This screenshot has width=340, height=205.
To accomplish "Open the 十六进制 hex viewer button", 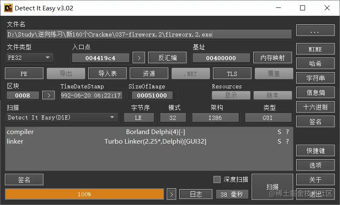I will [x=315, y=107].
